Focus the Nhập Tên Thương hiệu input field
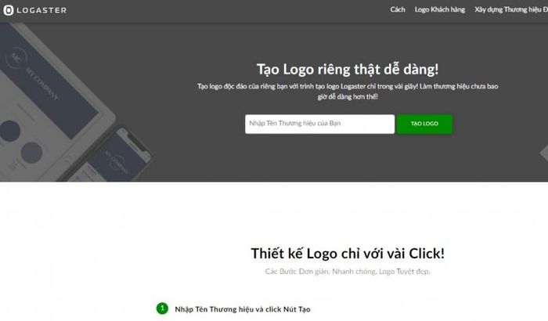 tap(319, 124)
